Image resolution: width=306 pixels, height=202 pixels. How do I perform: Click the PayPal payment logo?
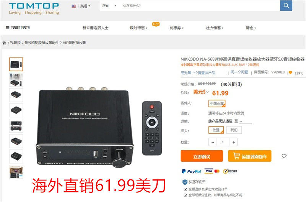point(191,171)
